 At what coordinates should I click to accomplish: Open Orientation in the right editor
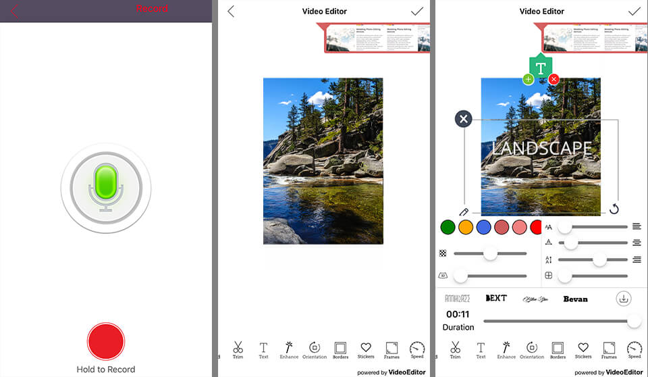532,350
